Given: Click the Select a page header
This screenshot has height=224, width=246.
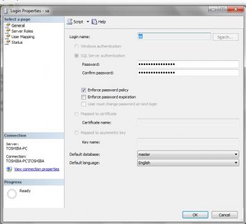Looking at the screenshot, I should pos(34,19).
